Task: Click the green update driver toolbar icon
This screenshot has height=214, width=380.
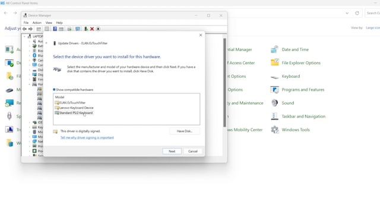Action: pos(85,29)
